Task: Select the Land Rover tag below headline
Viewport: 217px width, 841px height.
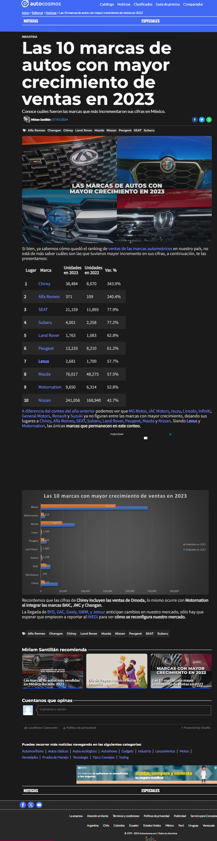Action: 84,130
